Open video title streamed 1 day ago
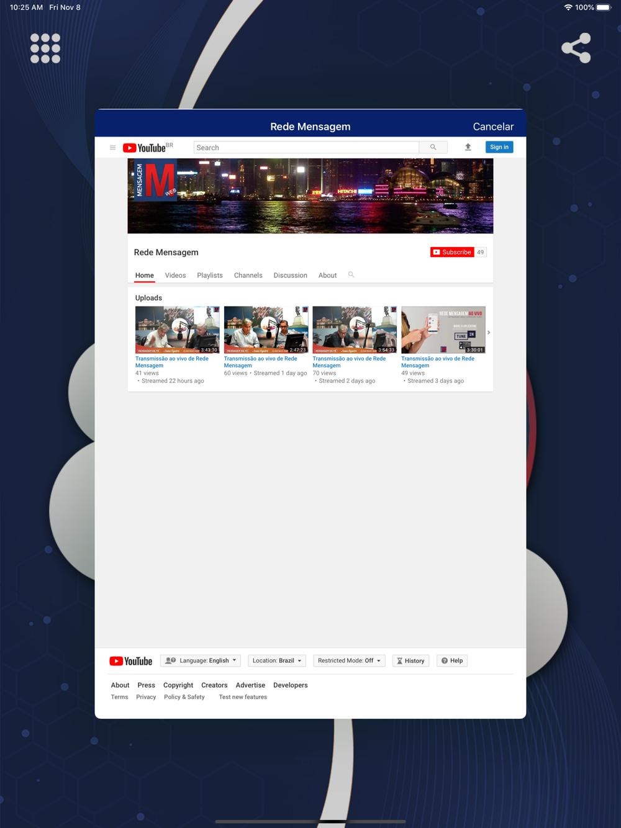Viewport: 621px width, 828px height. (x=261, y=362)
